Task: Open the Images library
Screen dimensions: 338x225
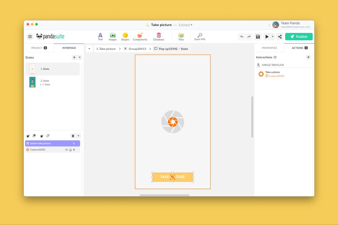Action: click(113, 36)
